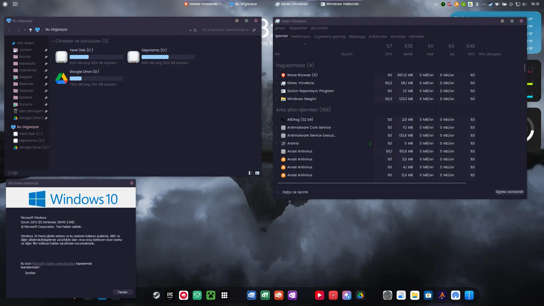
Task: Switch explorer to large icons view
Action: point(257,173)
